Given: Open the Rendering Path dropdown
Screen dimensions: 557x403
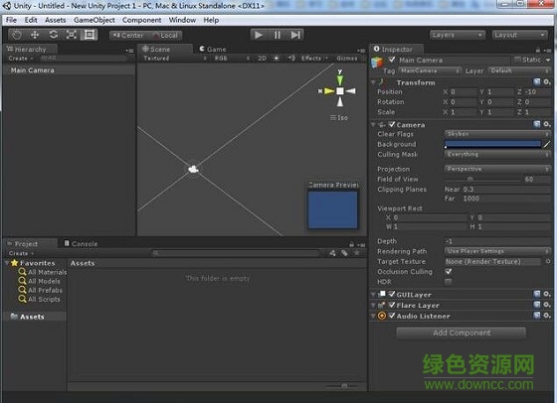Looking at the screenshot, I should 497,251.
